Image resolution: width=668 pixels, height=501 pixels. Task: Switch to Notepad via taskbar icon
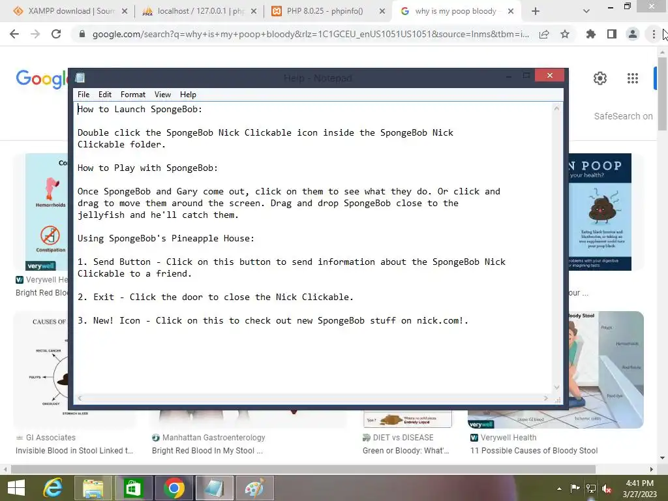click(214, 488)
